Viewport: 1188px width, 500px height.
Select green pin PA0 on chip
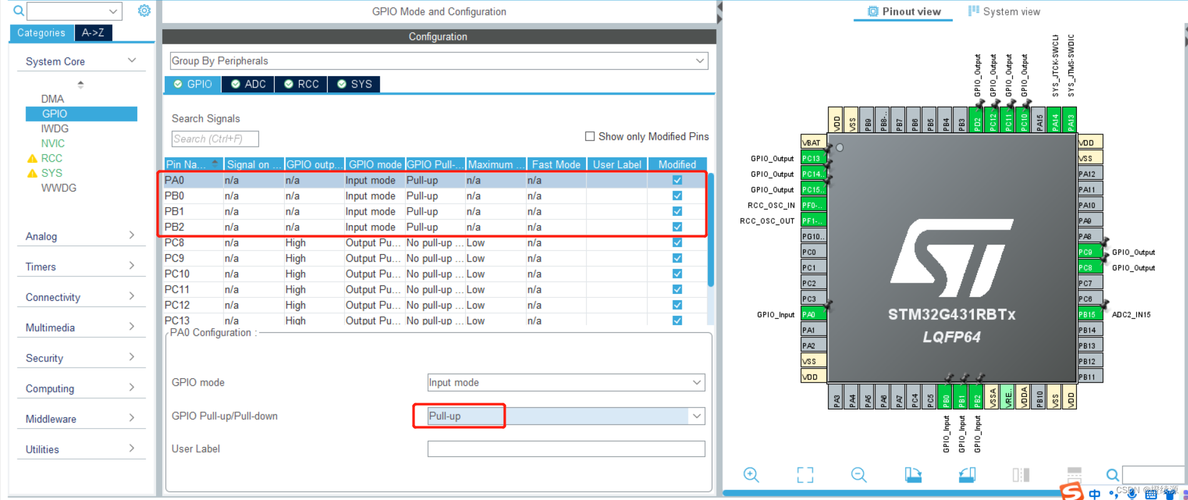pyautogui.click(x=813, y=315)
